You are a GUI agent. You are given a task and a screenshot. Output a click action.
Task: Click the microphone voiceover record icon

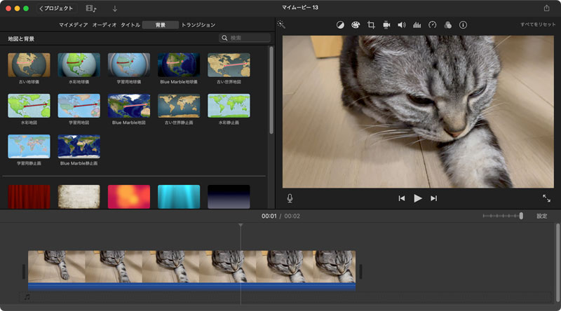click(x=290, y=198)
